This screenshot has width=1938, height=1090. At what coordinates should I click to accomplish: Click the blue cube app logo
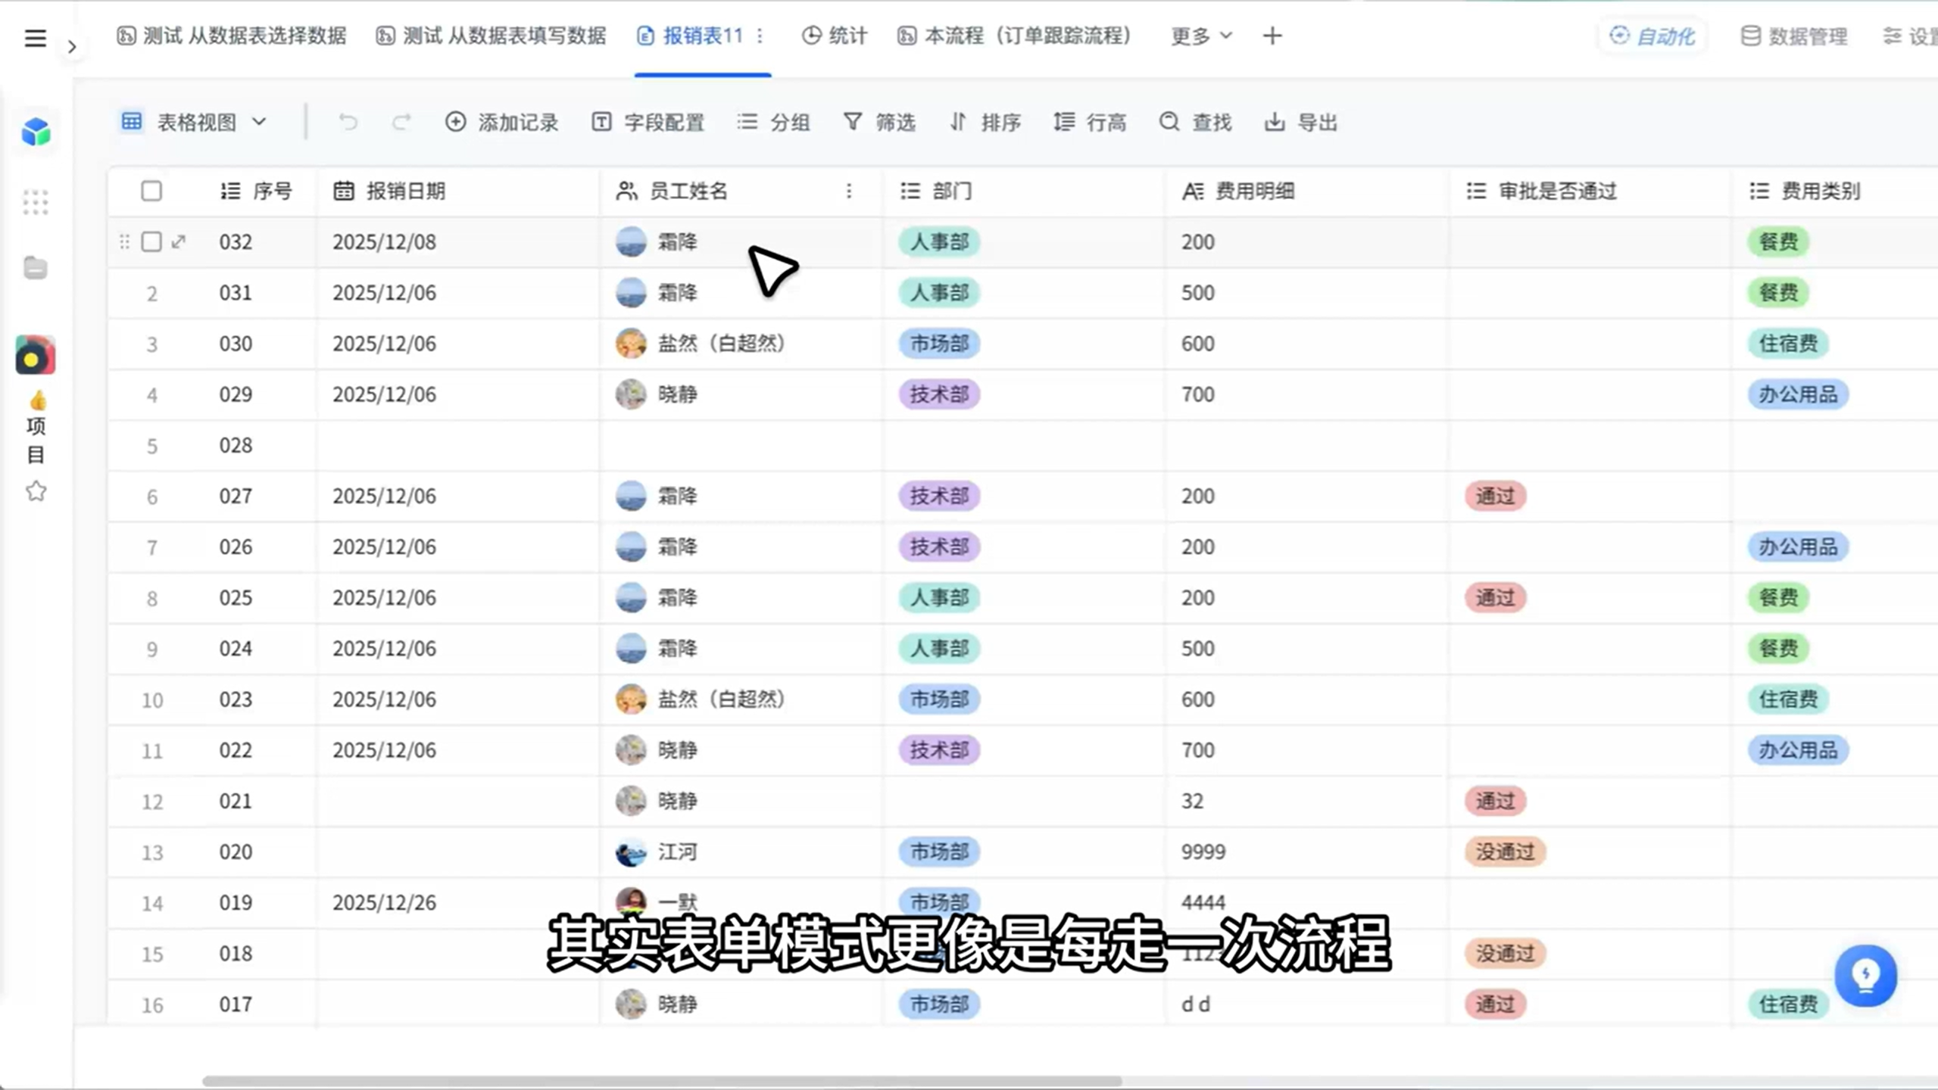coord(36,132)
